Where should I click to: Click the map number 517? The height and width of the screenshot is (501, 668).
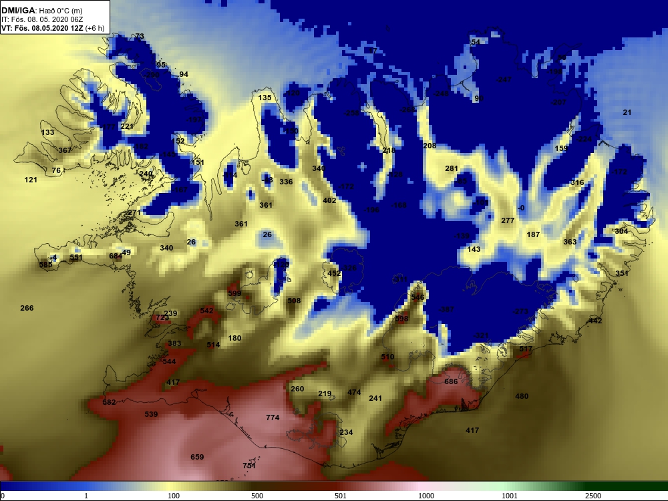526,349
